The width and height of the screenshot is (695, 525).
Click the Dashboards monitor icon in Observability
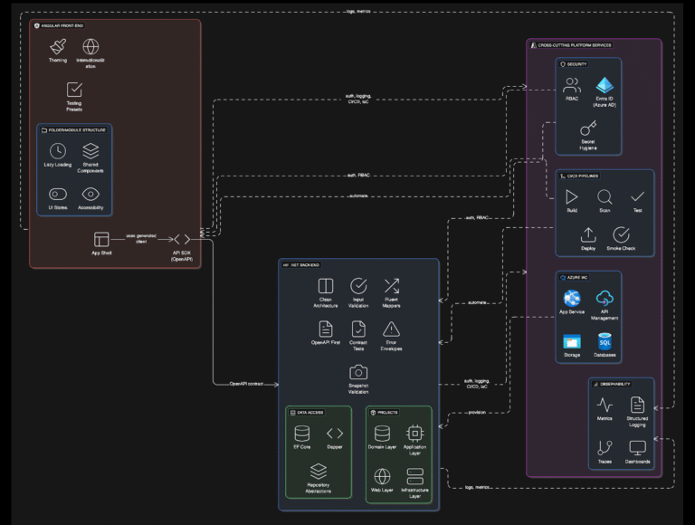coord(637,447)
